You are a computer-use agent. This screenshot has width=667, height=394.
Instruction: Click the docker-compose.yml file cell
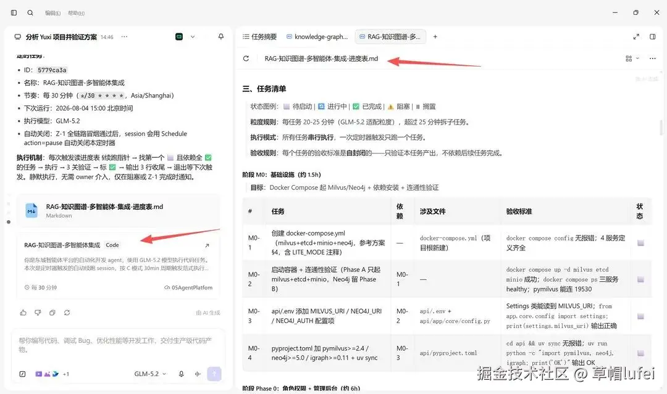pos(455,243)
